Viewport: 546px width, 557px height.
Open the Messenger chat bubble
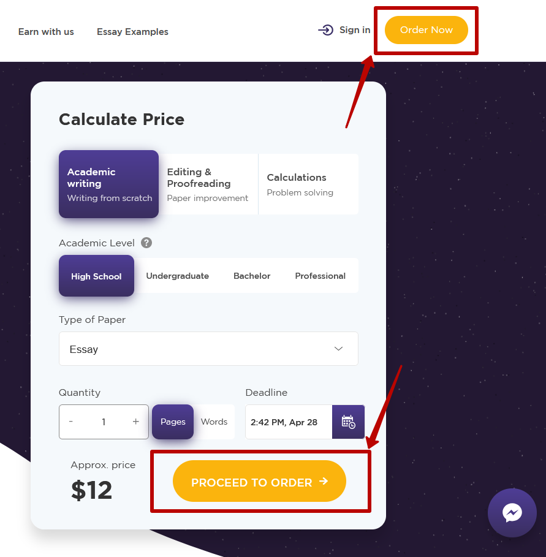pos(512,513)
